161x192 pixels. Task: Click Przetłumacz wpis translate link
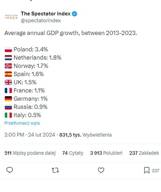coord(22,123)
